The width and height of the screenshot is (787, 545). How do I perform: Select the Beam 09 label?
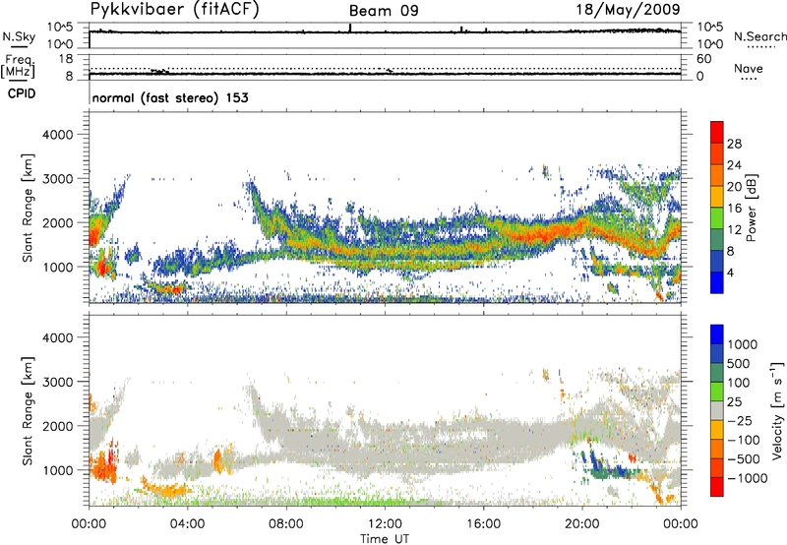tap(384, 11)
